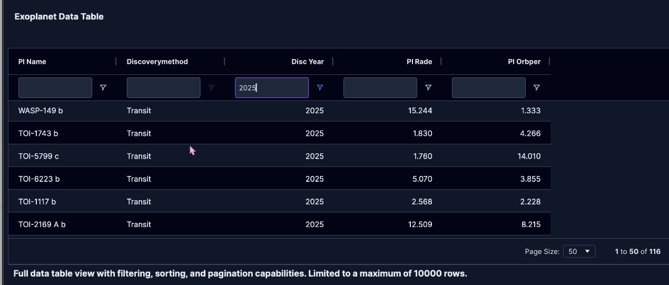Click the Pl Orbper filter funnel icon

point(536,88)
